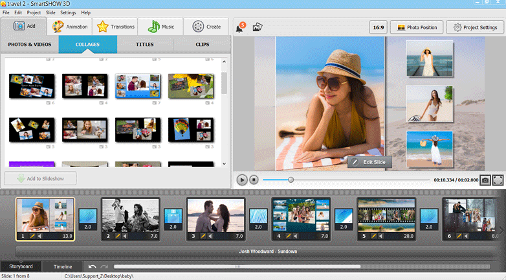Switch to the Timeline view
This screenshot has width=506, height=280.
point(63,266)
